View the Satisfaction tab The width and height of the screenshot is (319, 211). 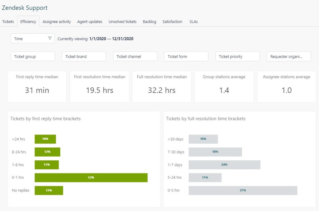click(172, 21)
